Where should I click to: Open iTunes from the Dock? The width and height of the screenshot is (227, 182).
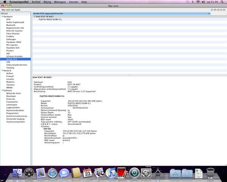pos(111,173)
